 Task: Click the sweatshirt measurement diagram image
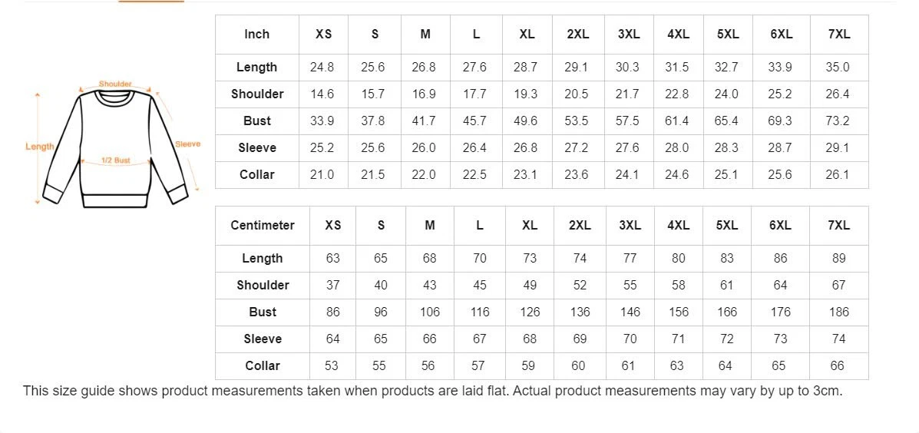tap(115, 146)
